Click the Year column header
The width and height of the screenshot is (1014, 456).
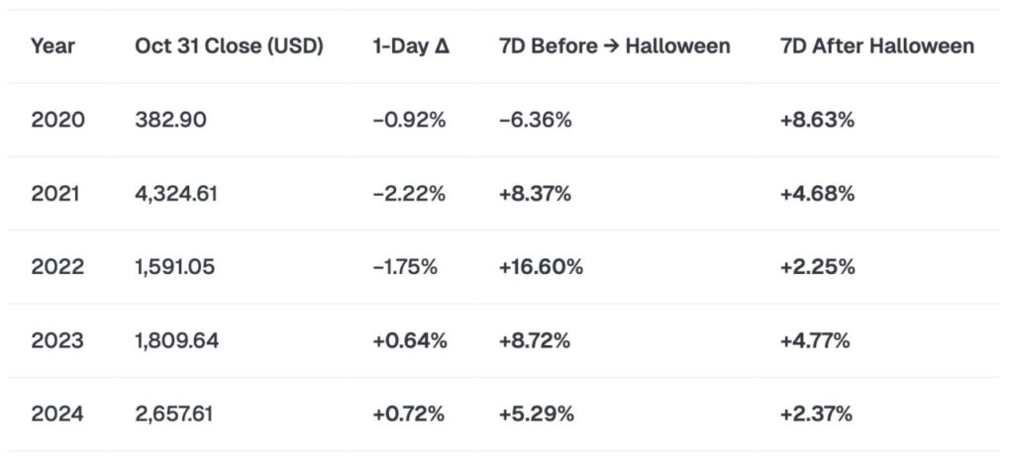pyautogui.click(x=52, y=46)
